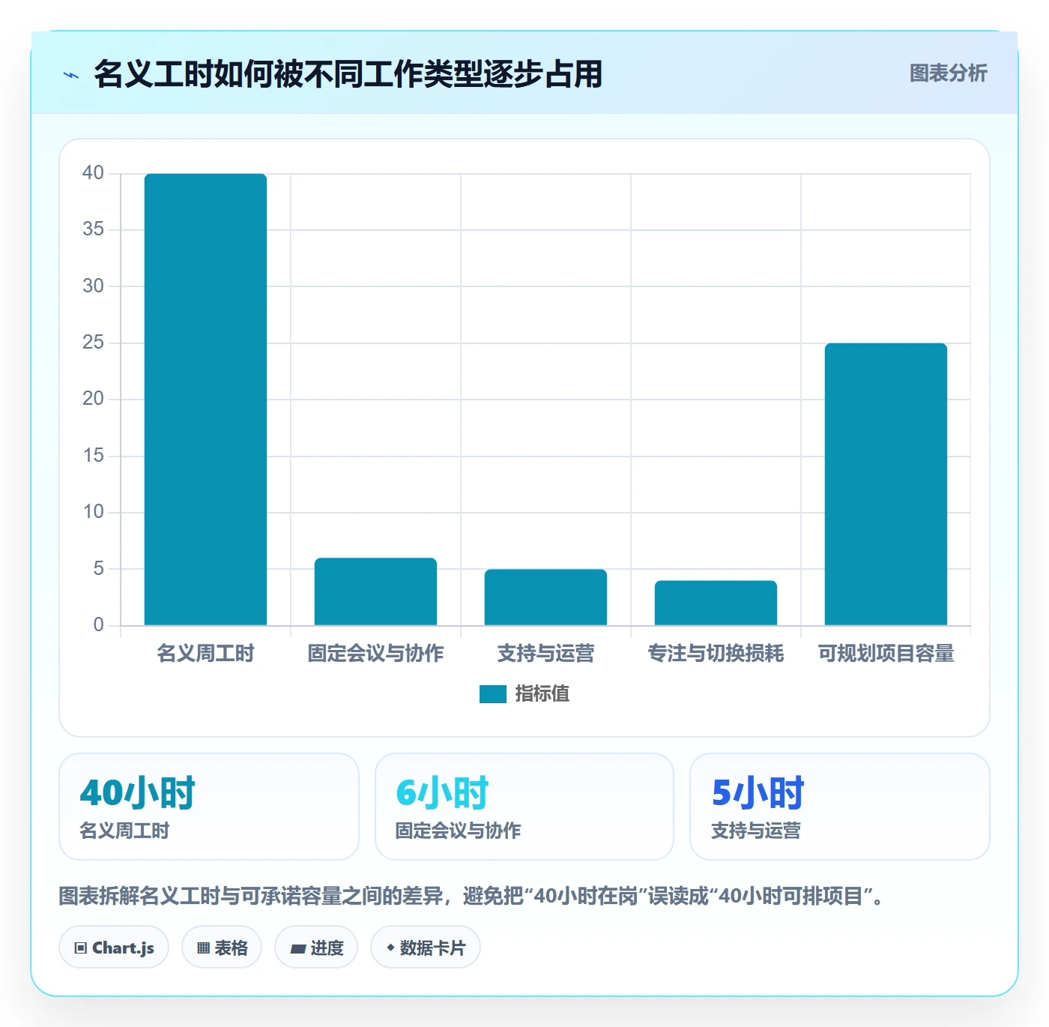The width and height of the screenshot is (1049, 1027).
Task: Click the y-axis tick label 25
Action: pyautogui.click(x=93, y=343)
